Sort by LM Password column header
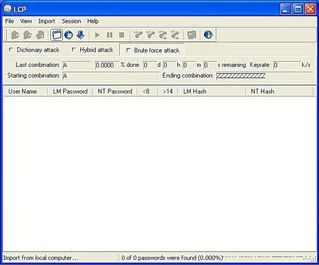The image size is (319, 265). 70,92
